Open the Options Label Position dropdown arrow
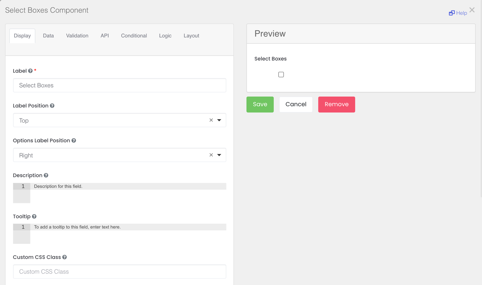482x285 pixels. click(x=219, y=155)
